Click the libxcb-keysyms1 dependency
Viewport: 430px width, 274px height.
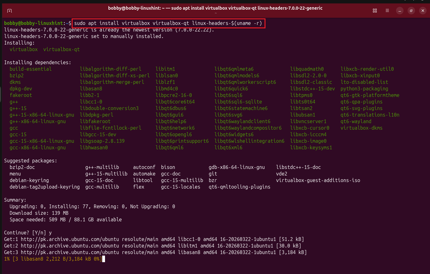(311, 147)
